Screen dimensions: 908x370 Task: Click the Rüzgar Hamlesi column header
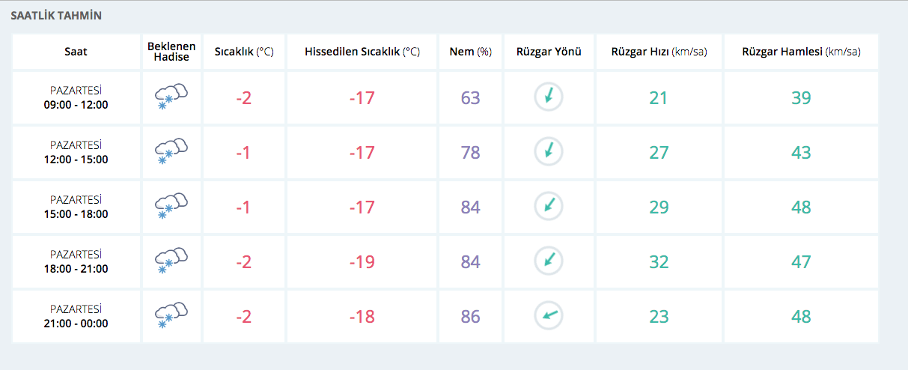click(801, 52)
